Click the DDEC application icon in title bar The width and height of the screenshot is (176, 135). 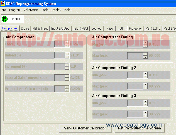point(3,3)
